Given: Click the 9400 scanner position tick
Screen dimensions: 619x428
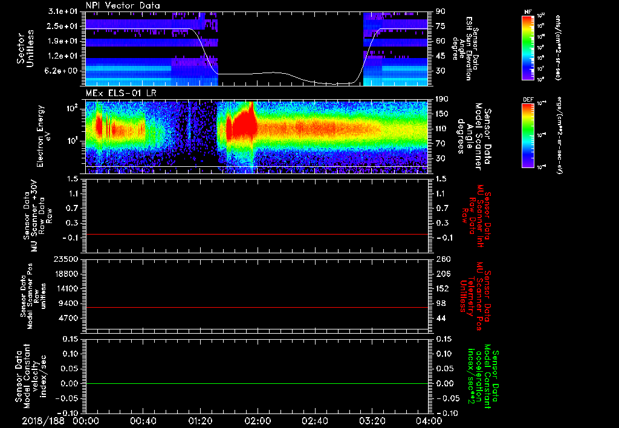Looking at the screenshot, I should (68, 303).
